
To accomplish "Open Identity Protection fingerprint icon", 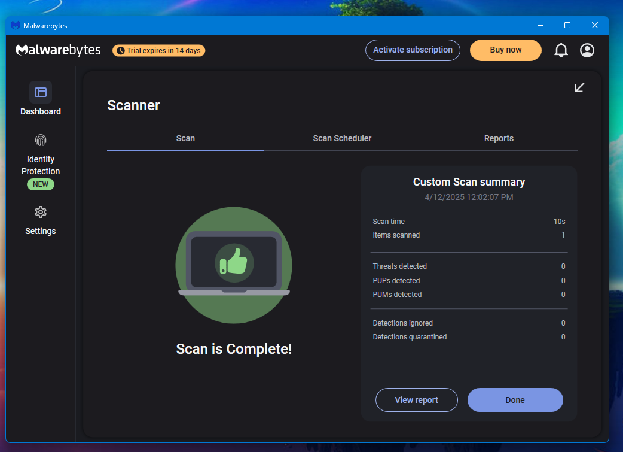I will (x=41, y=140).
